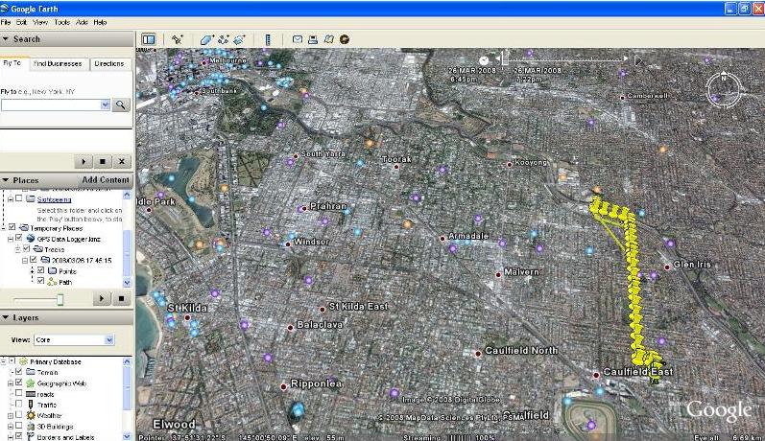Click inside the Fly to input field
The width and height of the screenshot is (765, 441).
[50, 104]
